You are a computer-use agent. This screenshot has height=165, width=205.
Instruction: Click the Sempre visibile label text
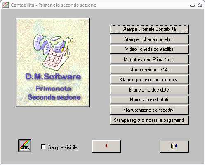point(63,147)
